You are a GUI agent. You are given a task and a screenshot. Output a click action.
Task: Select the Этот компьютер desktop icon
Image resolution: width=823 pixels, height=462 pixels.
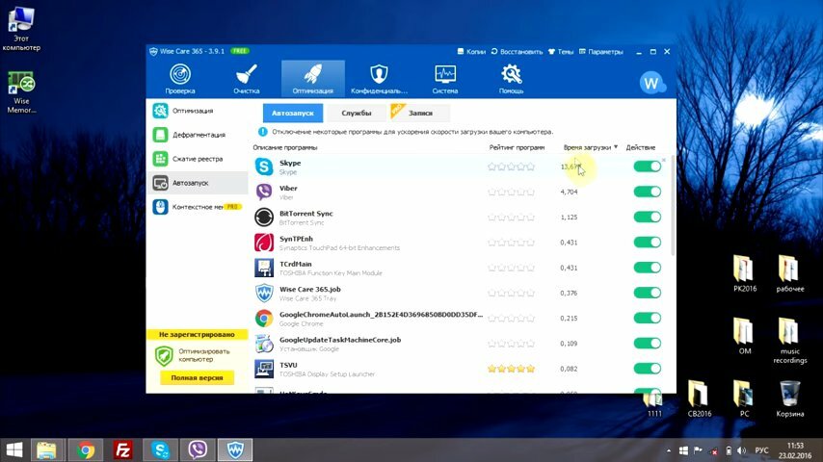pyautogui.click(x=21, y=29)
